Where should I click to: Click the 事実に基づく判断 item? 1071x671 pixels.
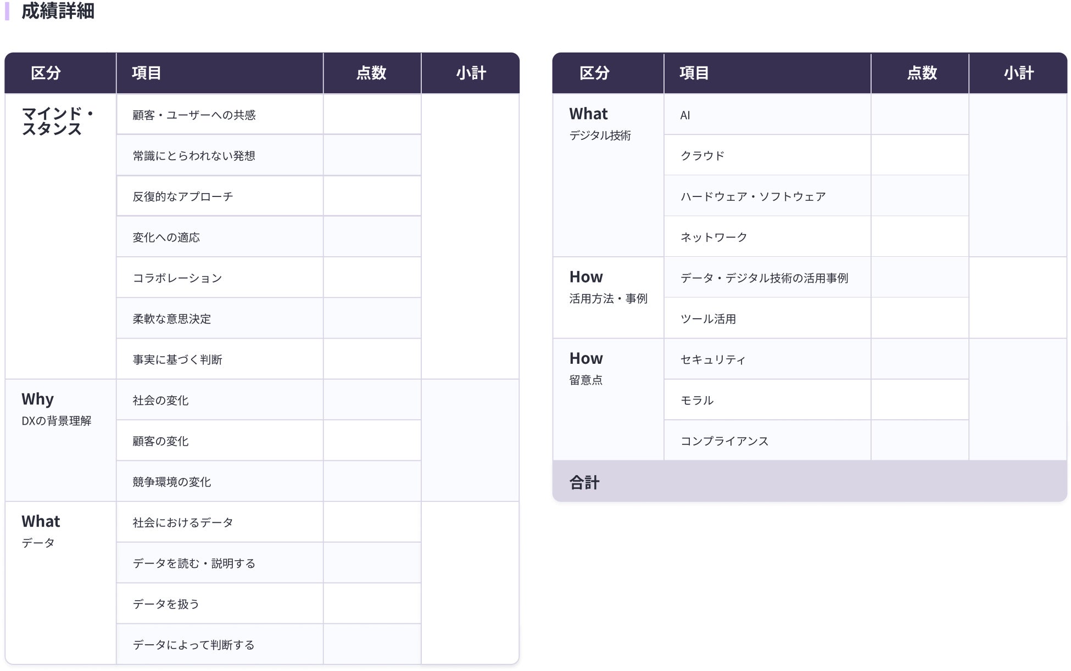(x=177, y=360)
